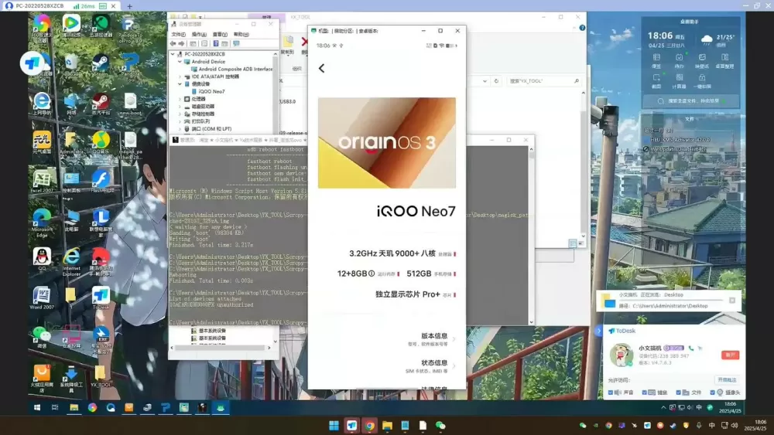Open desktop organize tool in assistant widget

coord(724,60)
